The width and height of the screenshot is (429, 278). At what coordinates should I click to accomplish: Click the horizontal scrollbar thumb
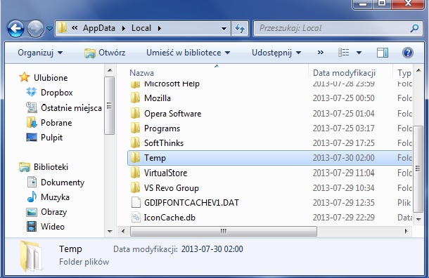coord(224,231)
